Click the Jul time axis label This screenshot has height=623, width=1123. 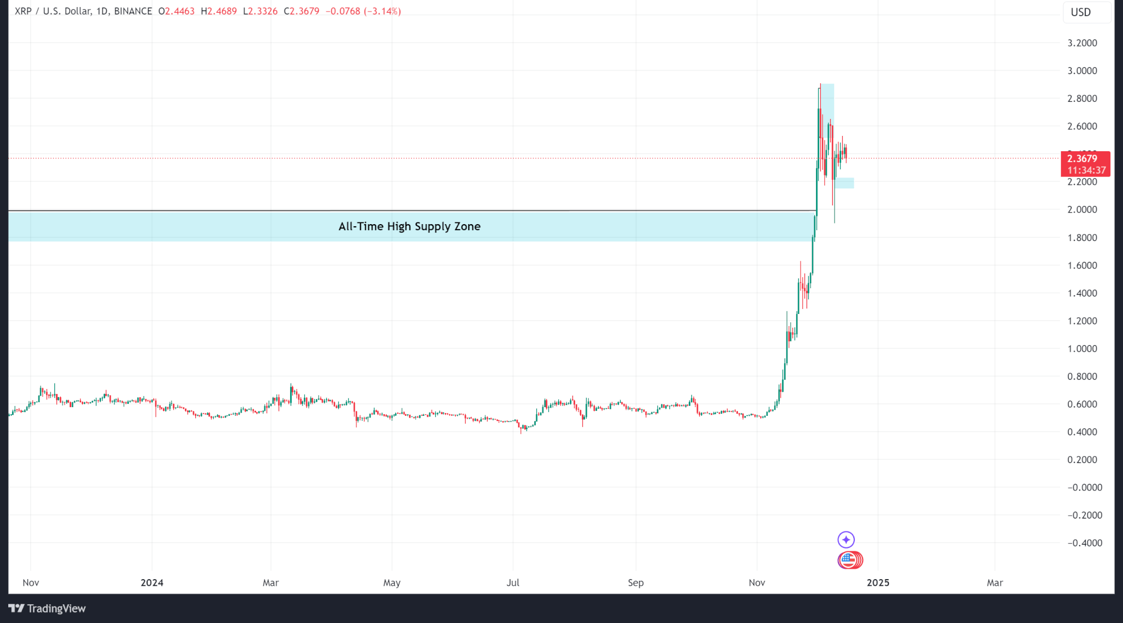513,582
